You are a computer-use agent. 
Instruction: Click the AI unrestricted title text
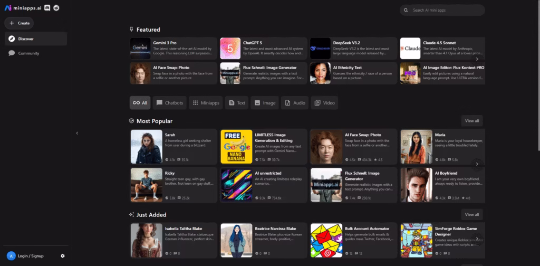pos(268,173)
